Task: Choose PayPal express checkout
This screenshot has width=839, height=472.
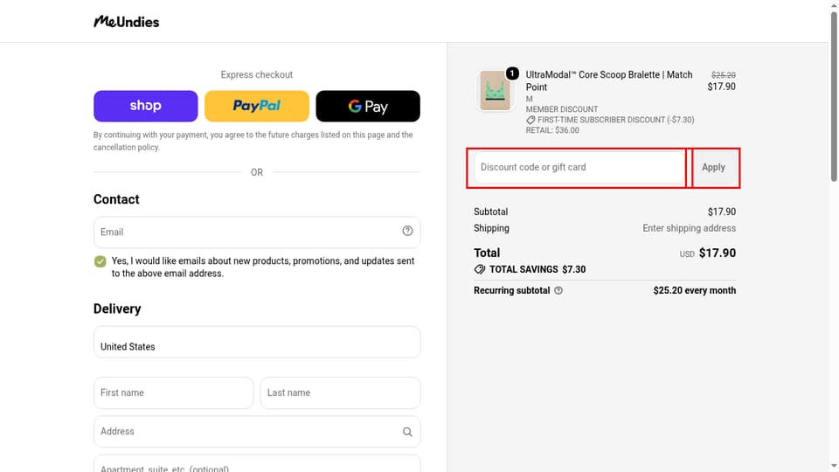Action: (257, 106)
